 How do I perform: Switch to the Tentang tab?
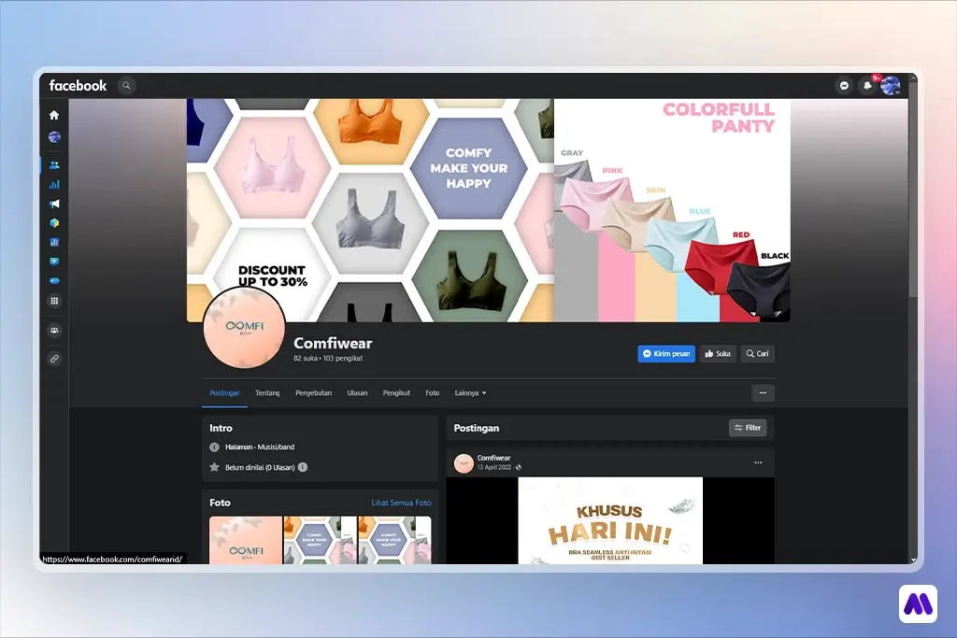(267, 393)
